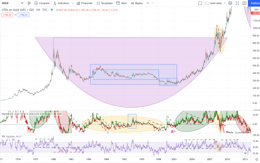Undo the last chart action
260x163 pixels.
click(148, 3)
